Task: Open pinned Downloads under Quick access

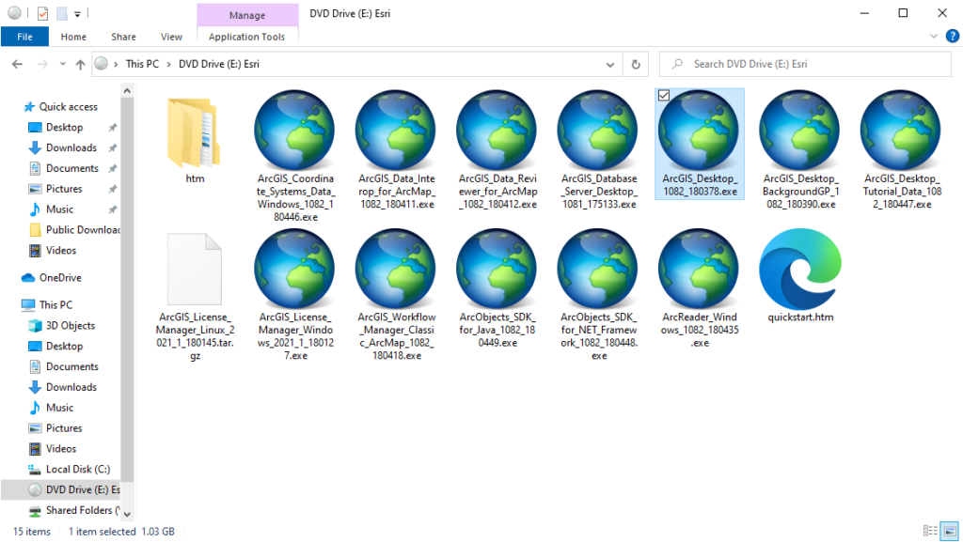Action: (x=71, y=147)
